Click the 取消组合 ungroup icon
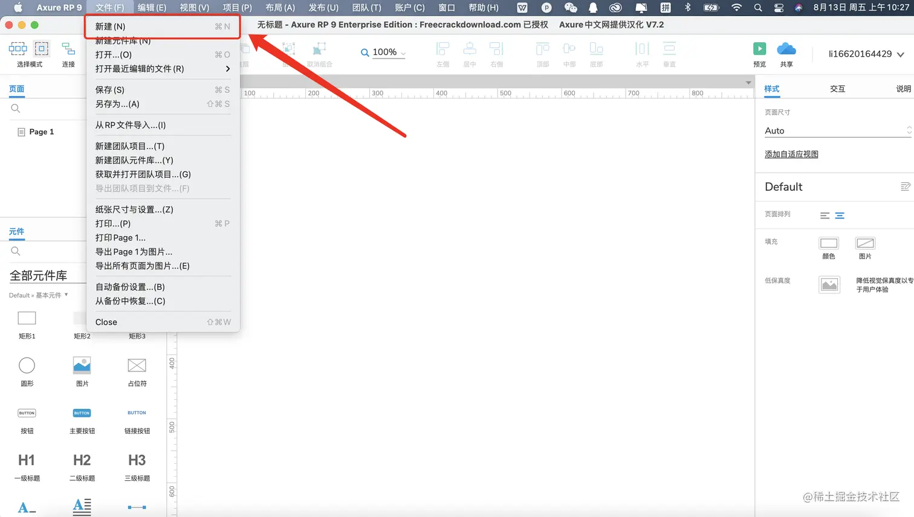Image resolution: width=914 pixels, height=517 pixels. (x=319, y=49)
